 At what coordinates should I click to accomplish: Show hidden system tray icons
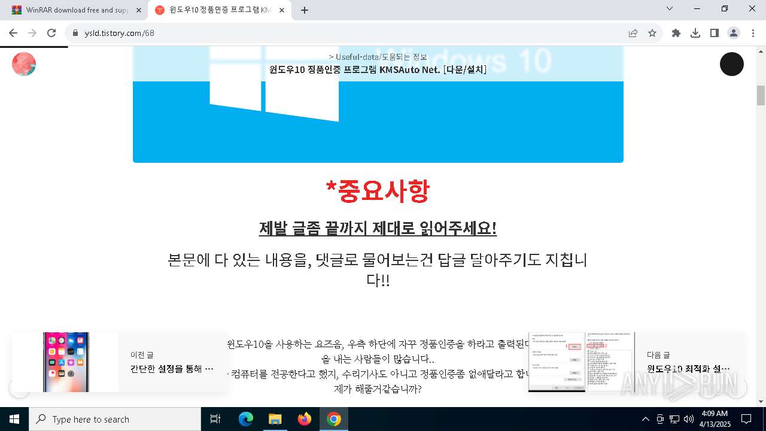click(645, 419)
